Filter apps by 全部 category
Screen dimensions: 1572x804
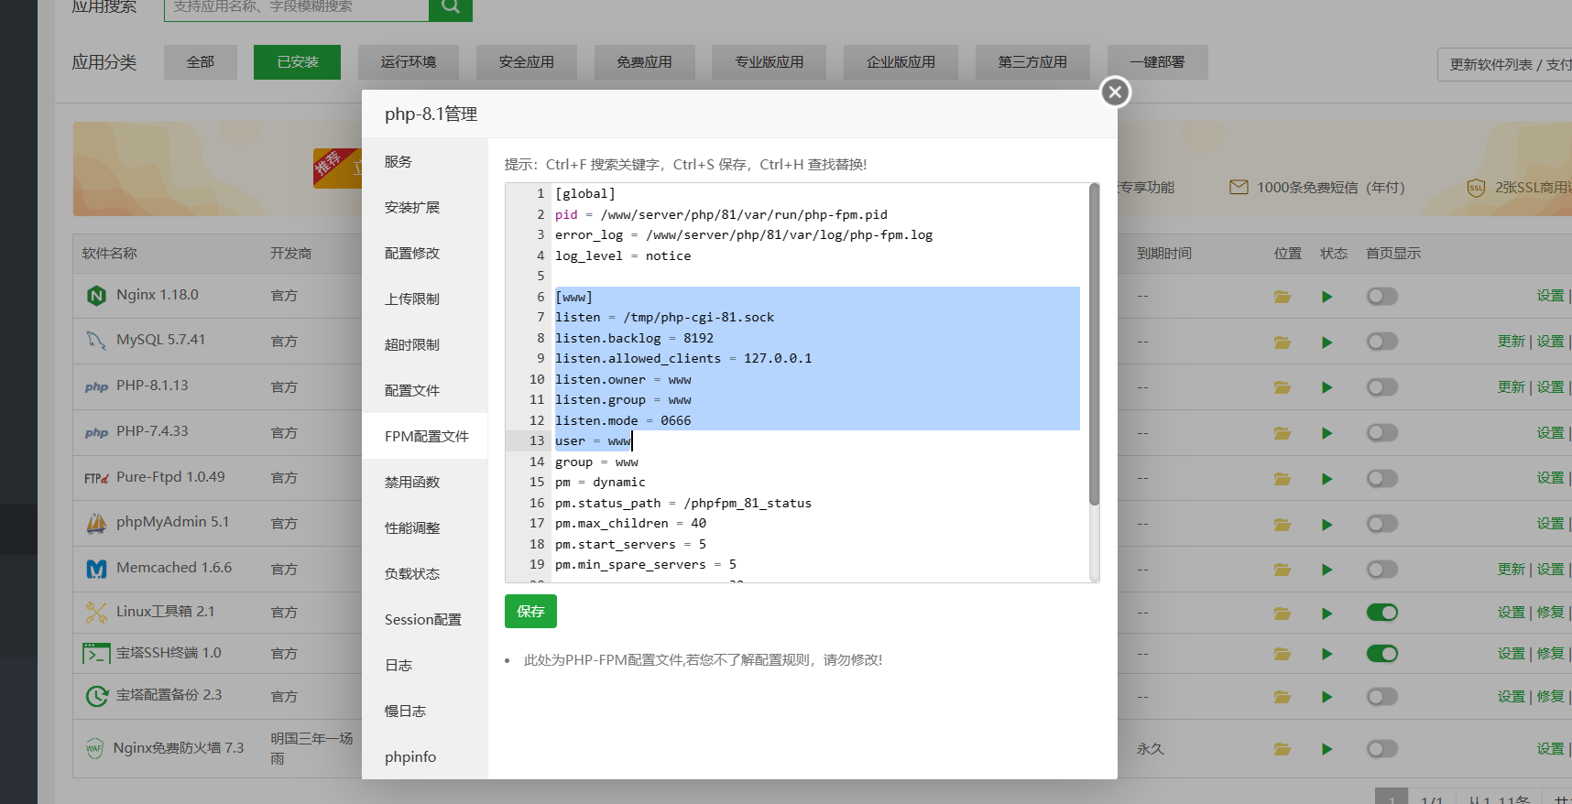[x=201, y=62]
